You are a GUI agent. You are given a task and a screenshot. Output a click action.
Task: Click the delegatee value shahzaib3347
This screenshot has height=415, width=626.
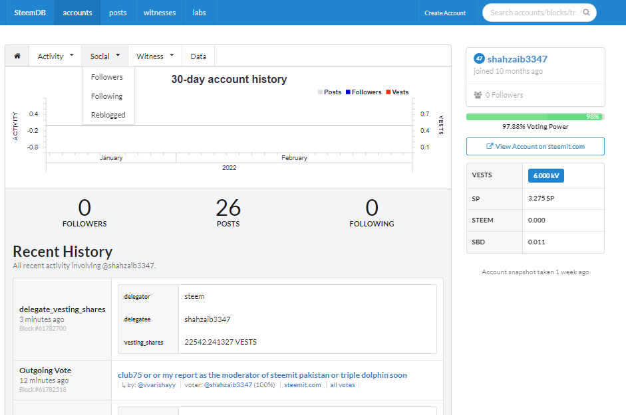[x=207, y=319]
